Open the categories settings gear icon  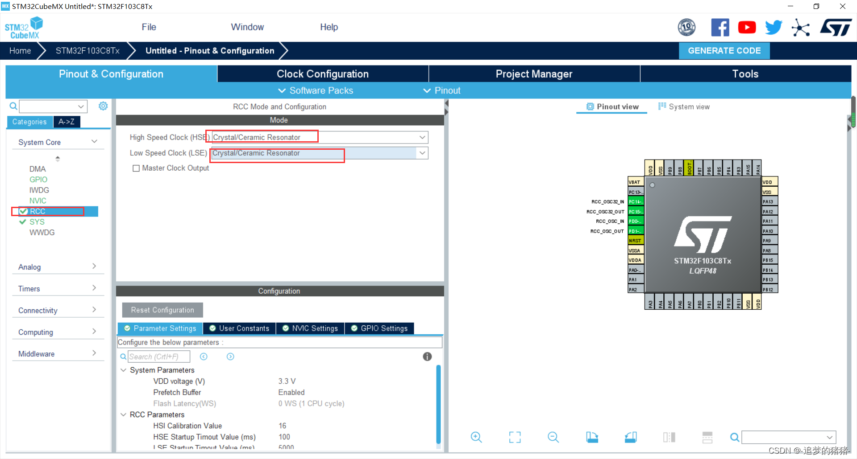103,106
